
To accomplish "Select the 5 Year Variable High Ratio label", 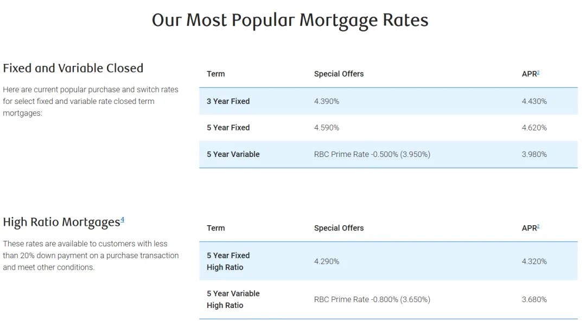I will (x=233, y=299).
